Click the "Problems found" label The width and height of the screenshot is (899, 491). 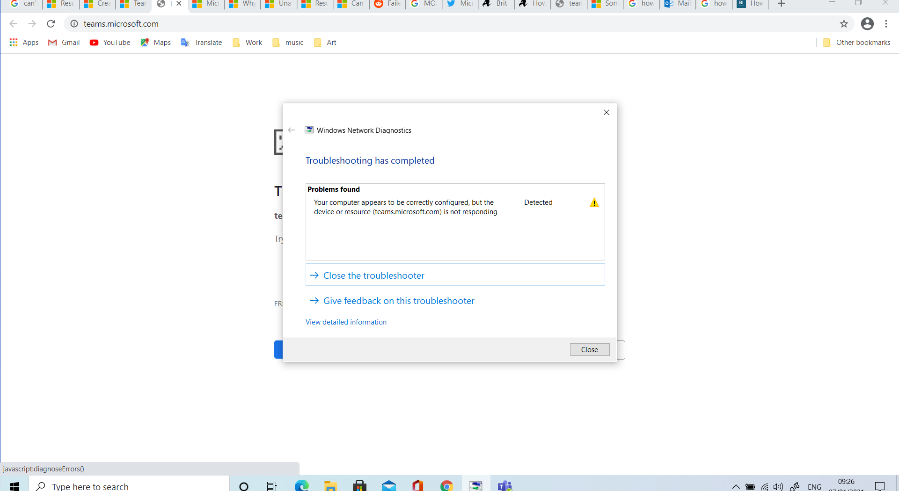pos(334,189)
